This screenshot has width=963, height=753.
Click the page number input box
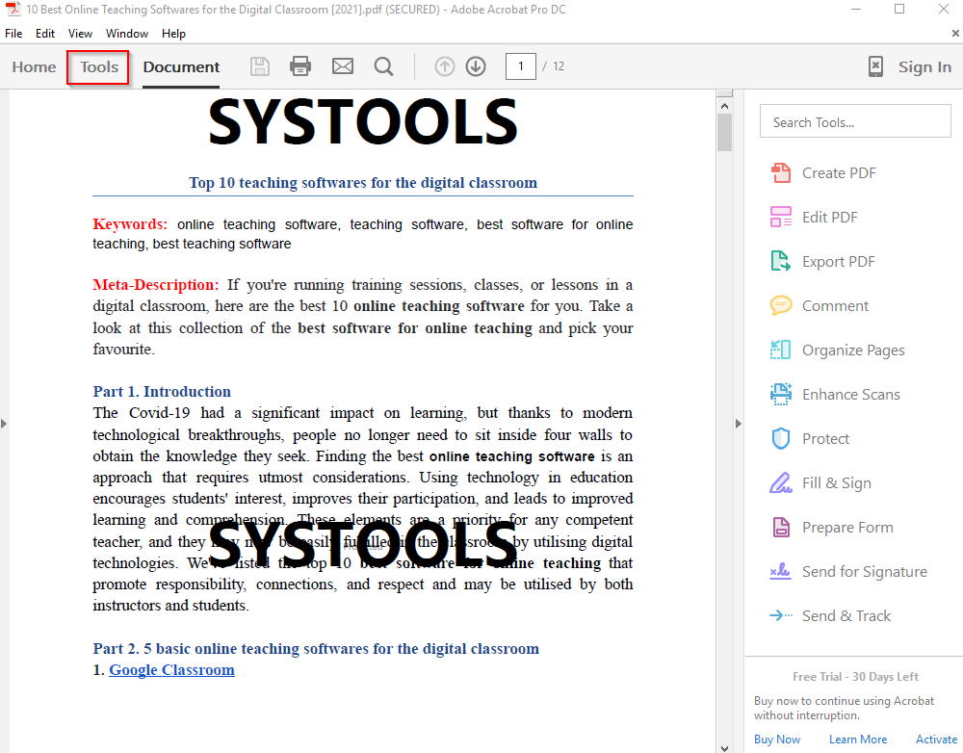[521, 66]
